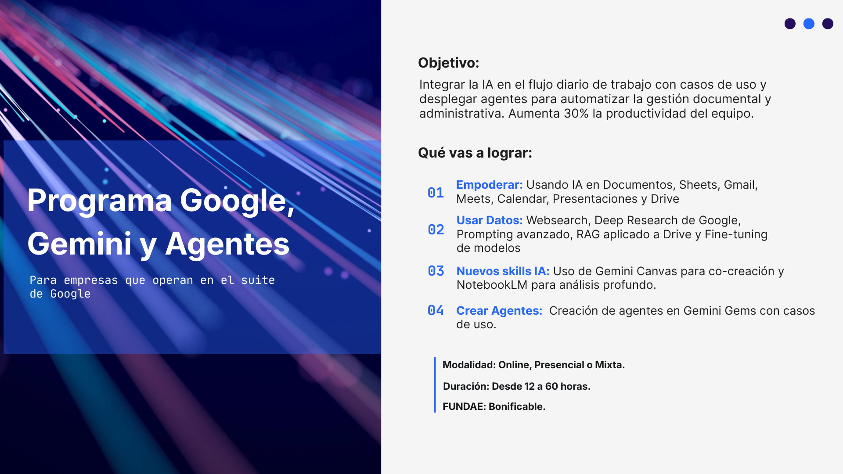Click the blue vertical bar beside Modalidad

[x=435, y=384]
